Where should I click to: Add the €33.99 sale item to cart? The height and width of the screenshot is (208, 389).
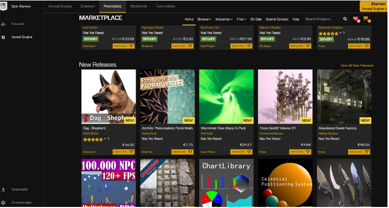point(121,46)
